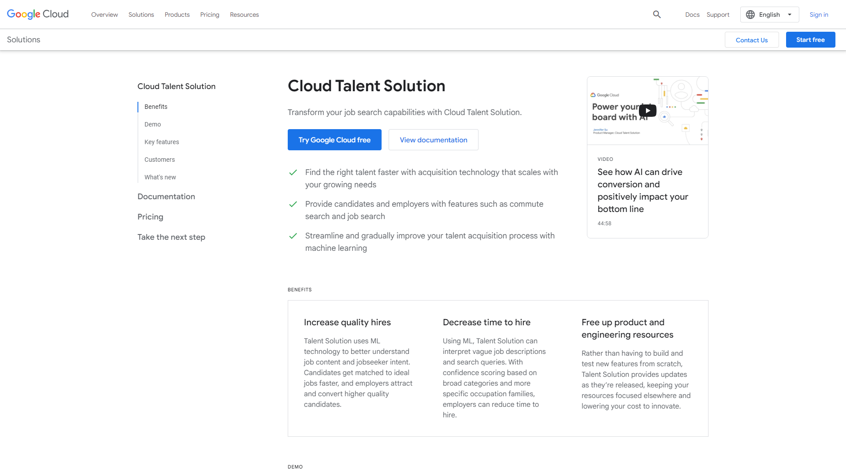Screen dimensions: 846x476
Task: Select the Benefits tab in sidebar
Action: (x=156, y=106)
